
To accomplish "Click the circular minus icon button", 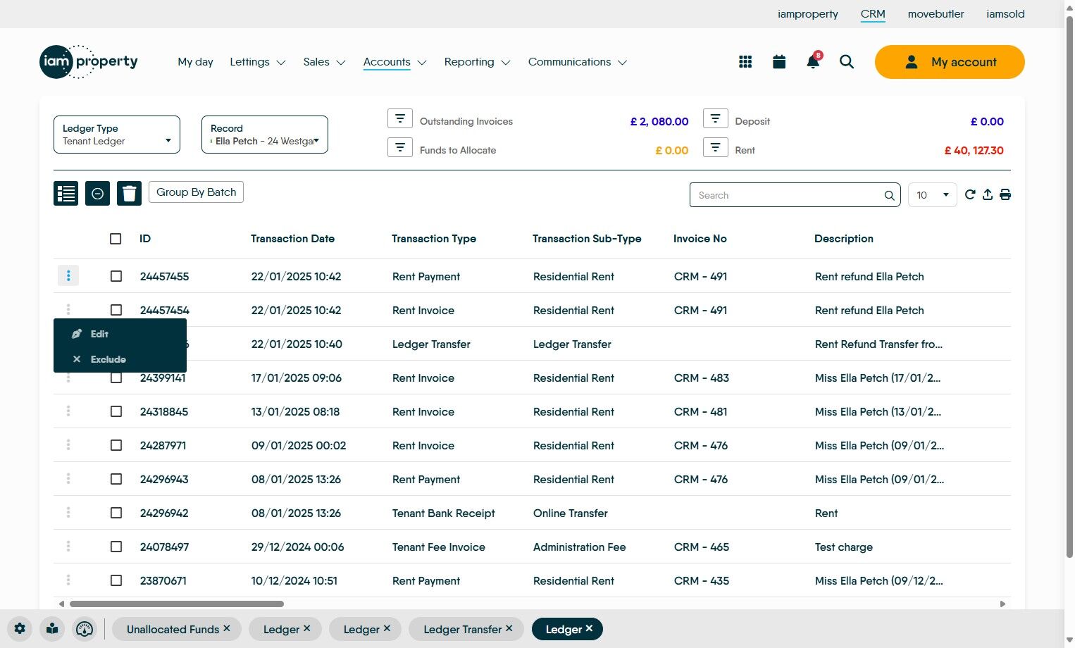I will coord(97,193).
